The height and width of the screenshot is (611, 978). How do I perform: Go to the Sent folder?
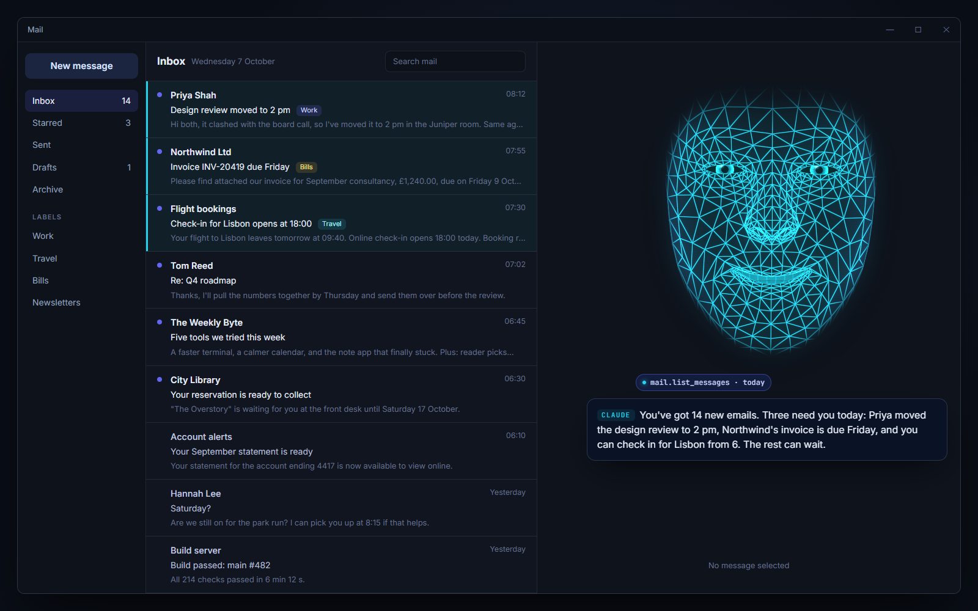pos(81,145)
